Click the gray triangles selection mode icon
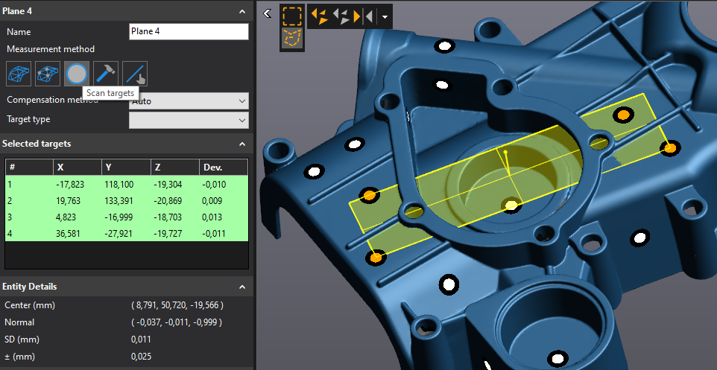The height and width of the screenshot is (370, 717). (x=341, y=16)
